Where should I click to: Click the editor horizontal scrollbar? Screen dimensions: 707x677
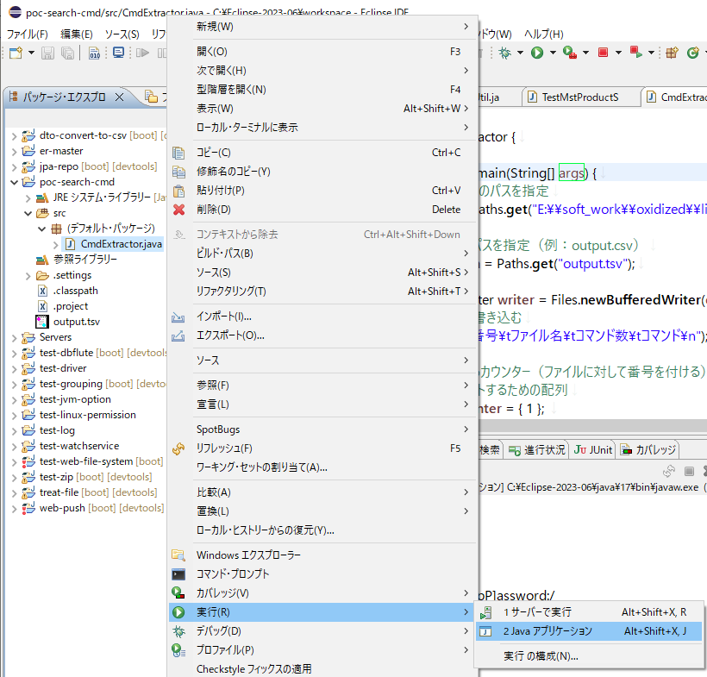[592, 426]
